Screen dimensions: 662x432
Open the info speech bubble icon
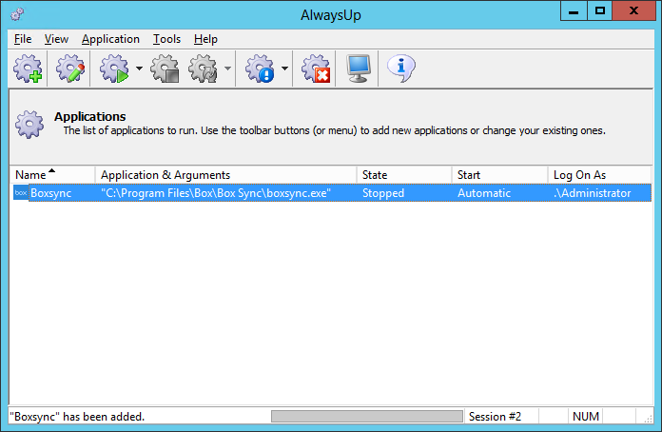pos(401,69)
